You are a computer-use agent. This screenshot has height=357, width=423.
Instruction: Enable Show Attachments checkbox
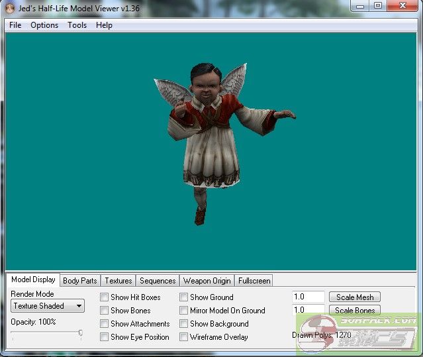pos(104,323)
